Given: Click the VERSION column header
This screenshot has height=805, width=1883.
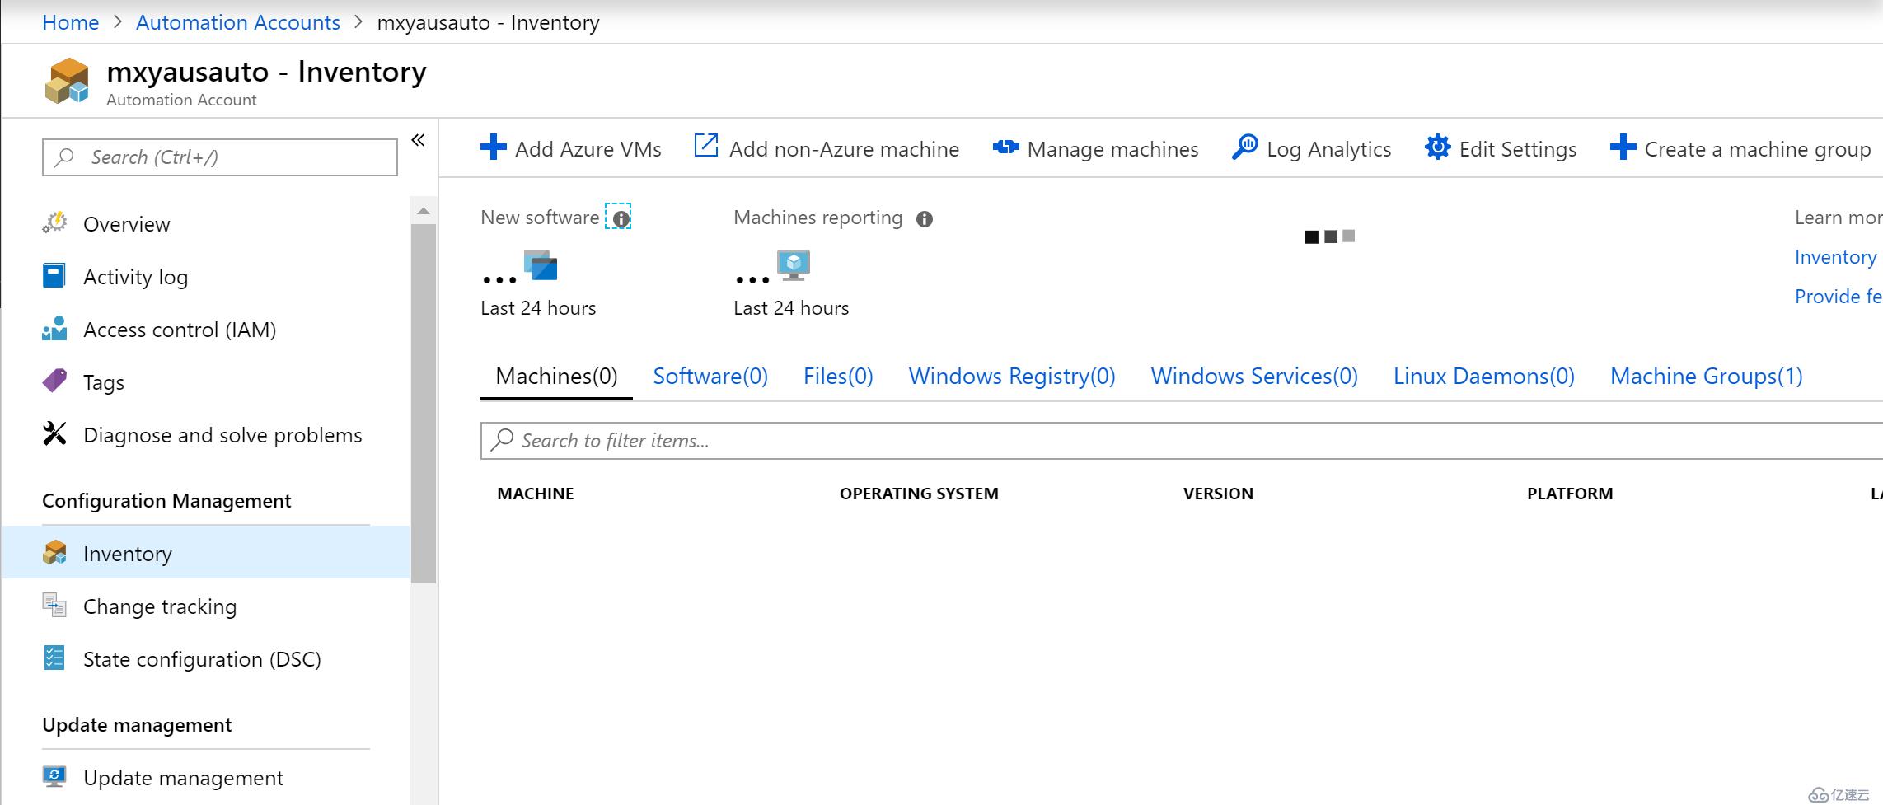Looking at the screenshot, I should [1218, 494].
